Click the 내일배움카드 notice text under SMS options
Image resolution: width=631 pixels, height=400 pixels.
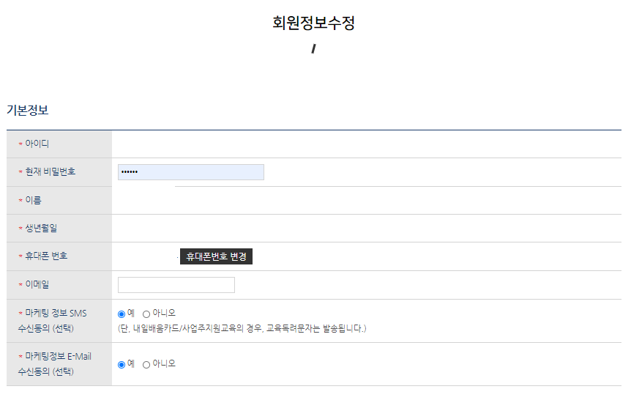tap(242, 328)
